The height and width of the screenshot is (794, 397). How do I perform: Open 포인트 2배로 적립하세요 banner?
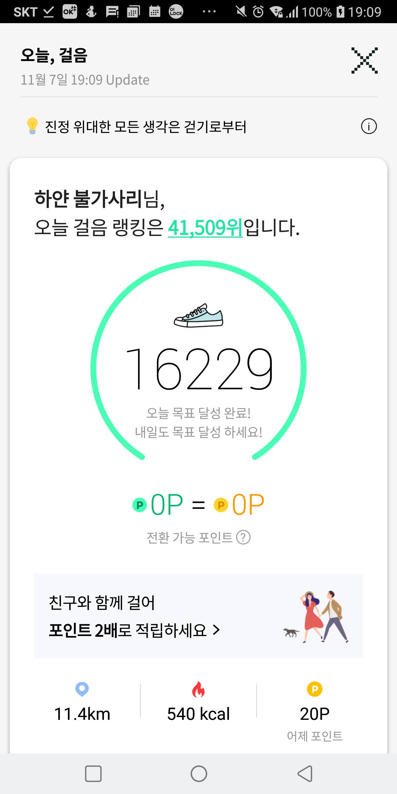pyautogui.click(x=134, y=630)
